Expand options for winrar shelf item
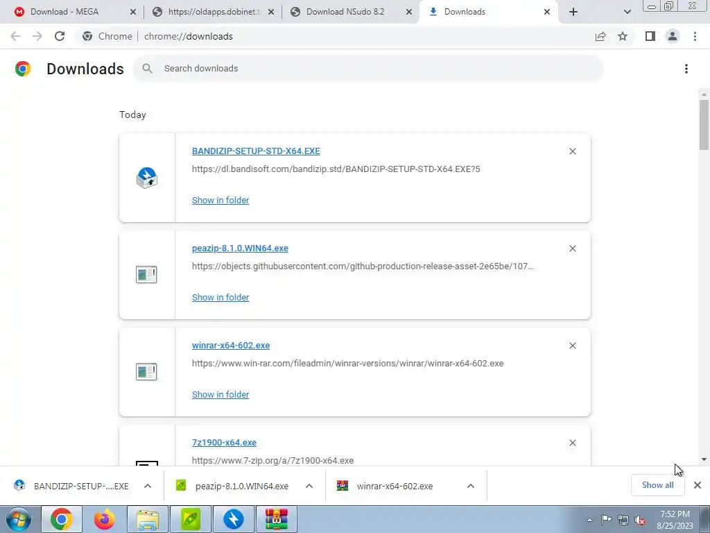The height and width of the screenshot is (533, 710). 471,486
